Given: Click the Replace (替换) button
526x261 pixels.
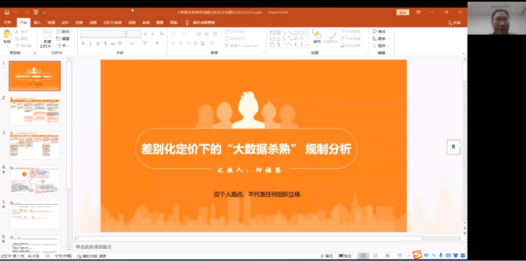Looking at the screenshot, I should coord(379,38).
